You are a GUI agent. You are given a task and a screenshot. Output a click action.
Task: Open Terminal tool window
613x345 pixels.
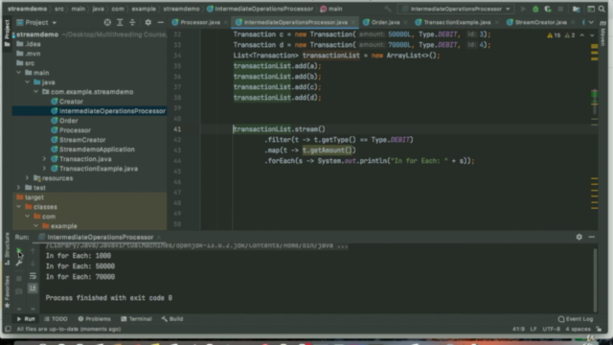(x=136, y=319)
